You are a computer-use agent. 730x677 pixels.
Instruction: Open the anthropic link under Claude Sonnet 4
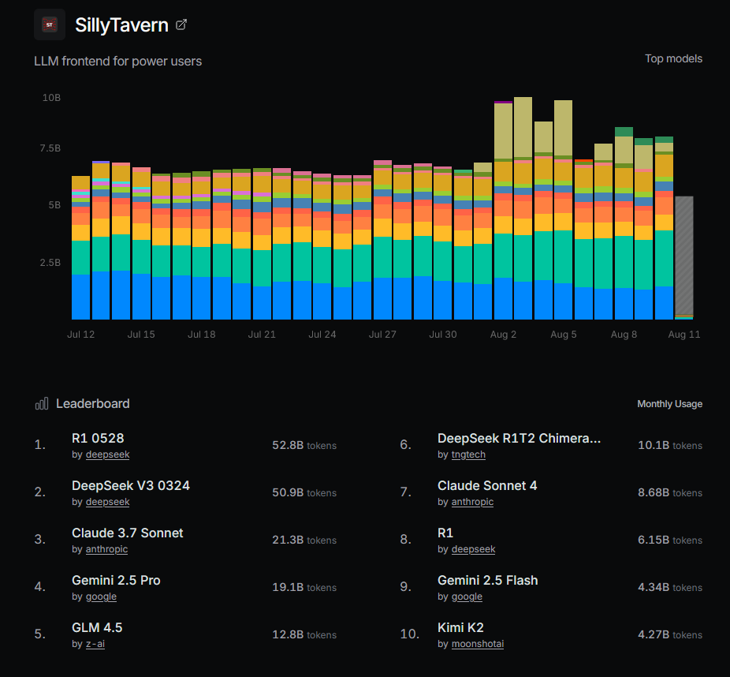pos(472,502)
